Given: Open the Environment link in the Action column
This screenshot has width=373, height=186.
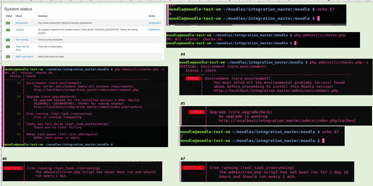Looking at the screenshot, I should pos(155,23).
